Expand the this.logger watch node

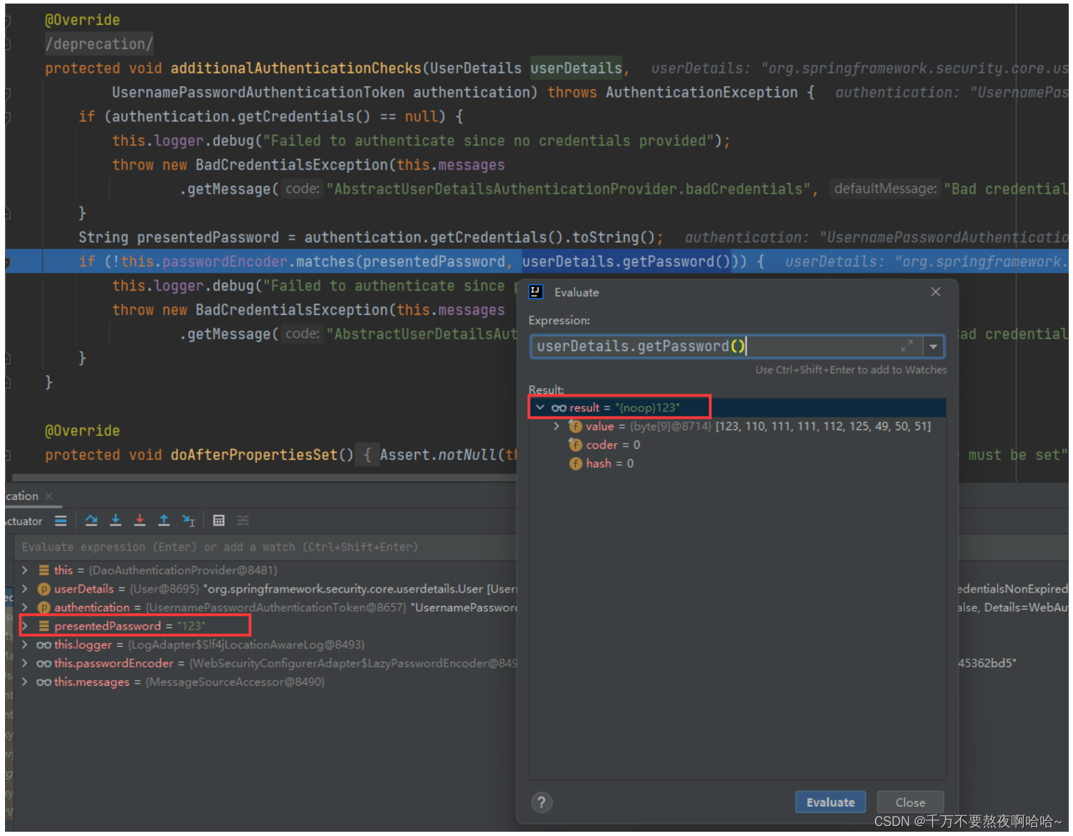coord(24,644)
